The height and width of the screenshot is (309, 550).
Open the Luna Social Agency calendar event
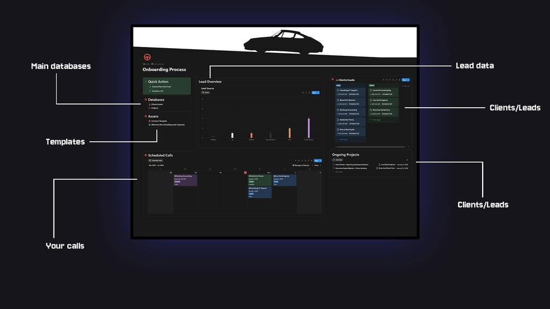285,180
